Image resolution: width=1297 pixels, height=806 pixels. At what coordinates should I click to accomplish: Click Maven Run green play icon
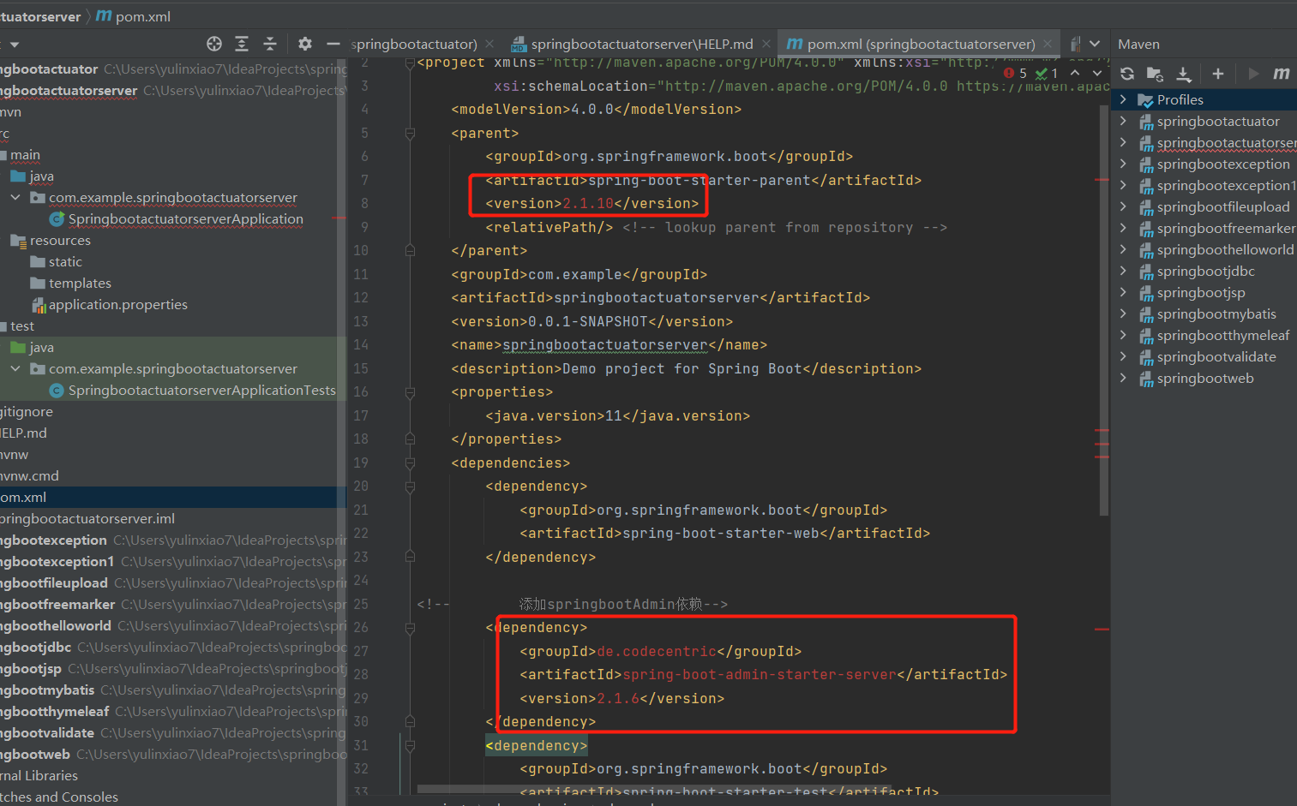click(x=1253, y=74)
